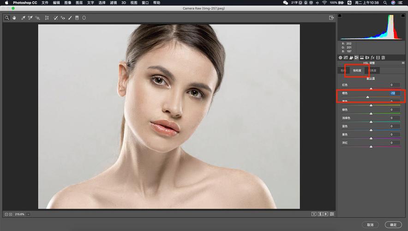Screen dimensions: 408x231
Task: Zoom out with the minus button
Action: tap(6, 214)
